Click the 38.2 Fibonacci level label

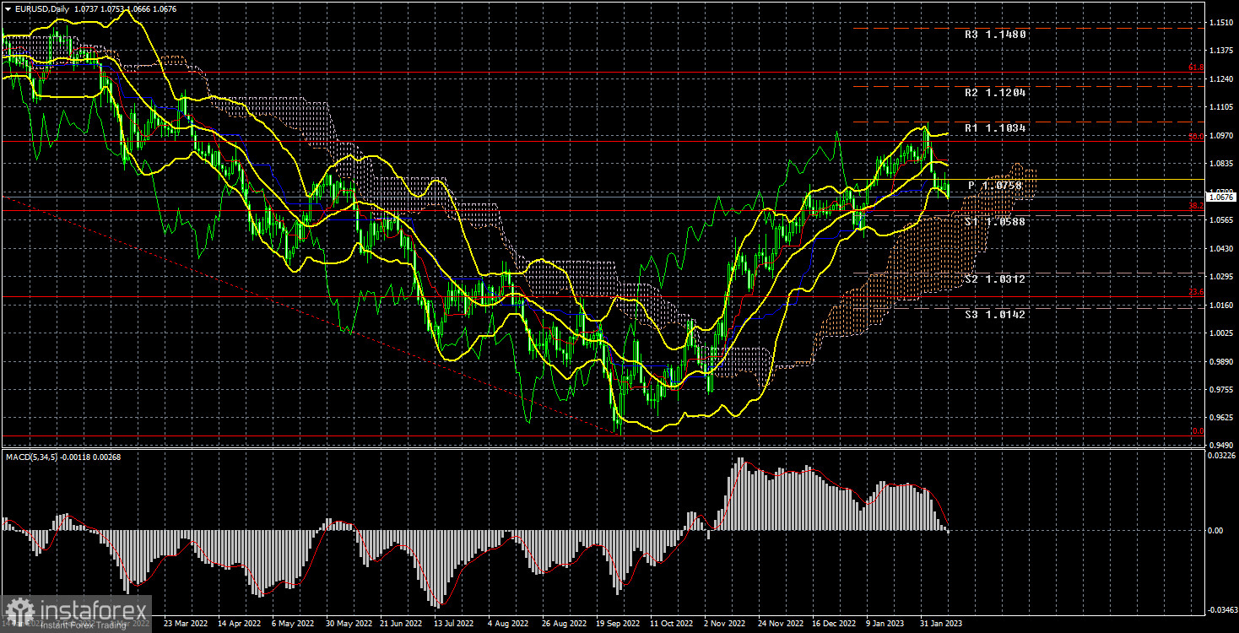1196,205
